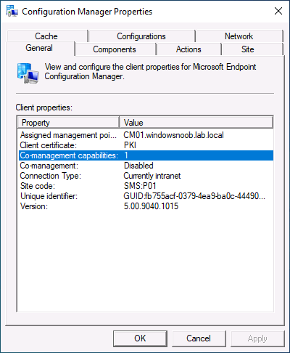This screenshot has height=353, width=290.
Task: Click the Disabled co-management value
Action: (138, 166)
